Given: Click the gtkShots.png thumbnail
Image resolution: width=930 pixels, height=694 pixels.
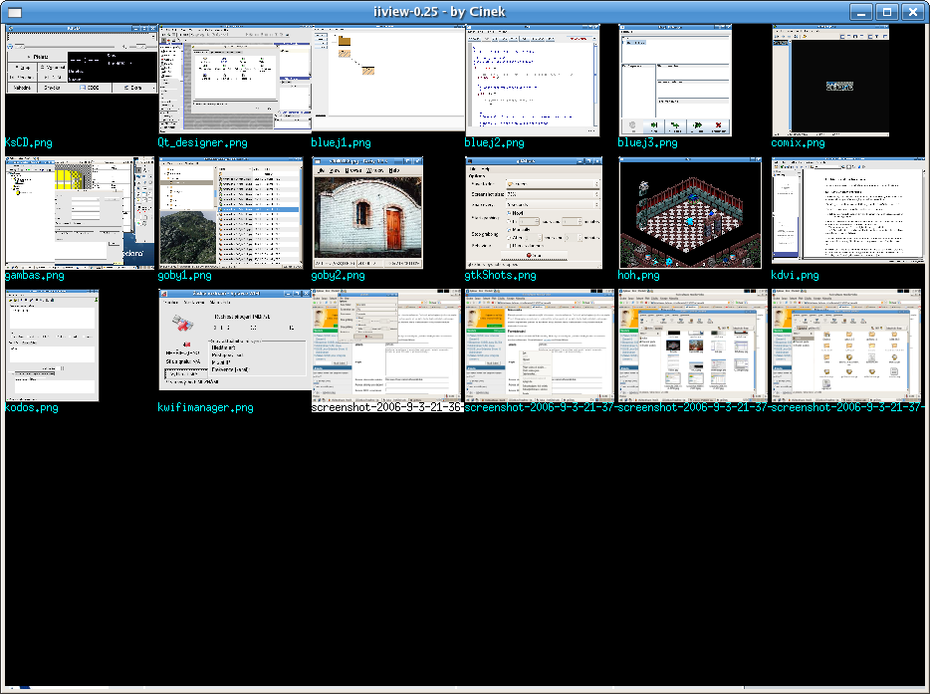Looking at the screenshot, I should [x=534, y=212].
